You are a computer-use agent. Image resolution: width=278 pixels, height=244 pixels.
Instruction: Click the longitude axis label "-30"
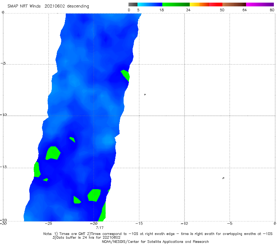[x=3, y=224]
